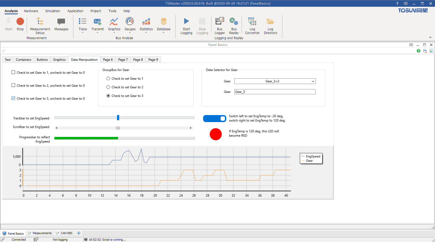The height and width of the screenshot is (242, 435).
Task: Click the Stop Logging icon
Action: click(202, 21)
